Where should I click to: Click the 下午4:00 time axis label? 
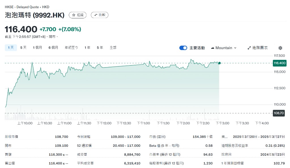point(262,123)
